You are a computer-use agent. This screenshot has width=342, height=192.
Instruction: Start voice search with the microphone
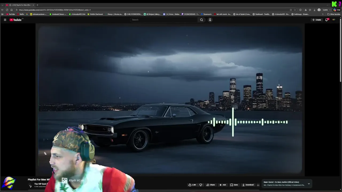tap(210, 20)
